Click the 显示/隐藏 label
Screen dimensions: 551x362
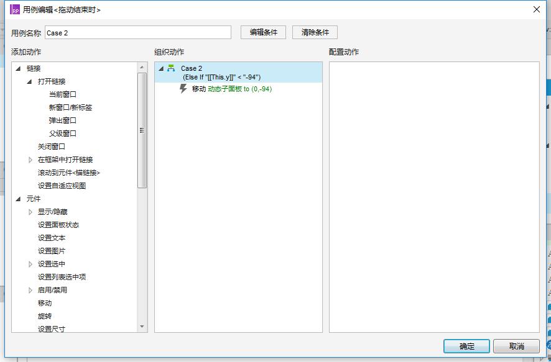(52, 212)
